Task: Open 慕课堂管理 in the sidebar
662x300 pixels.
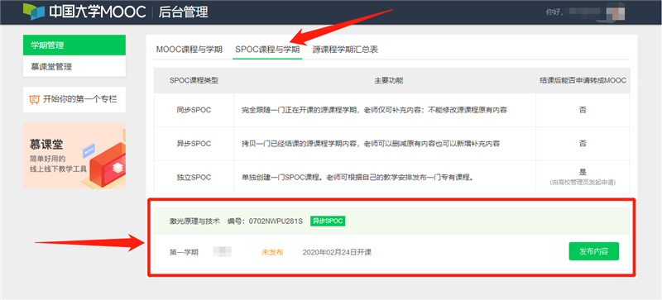Action: (74, 67)
